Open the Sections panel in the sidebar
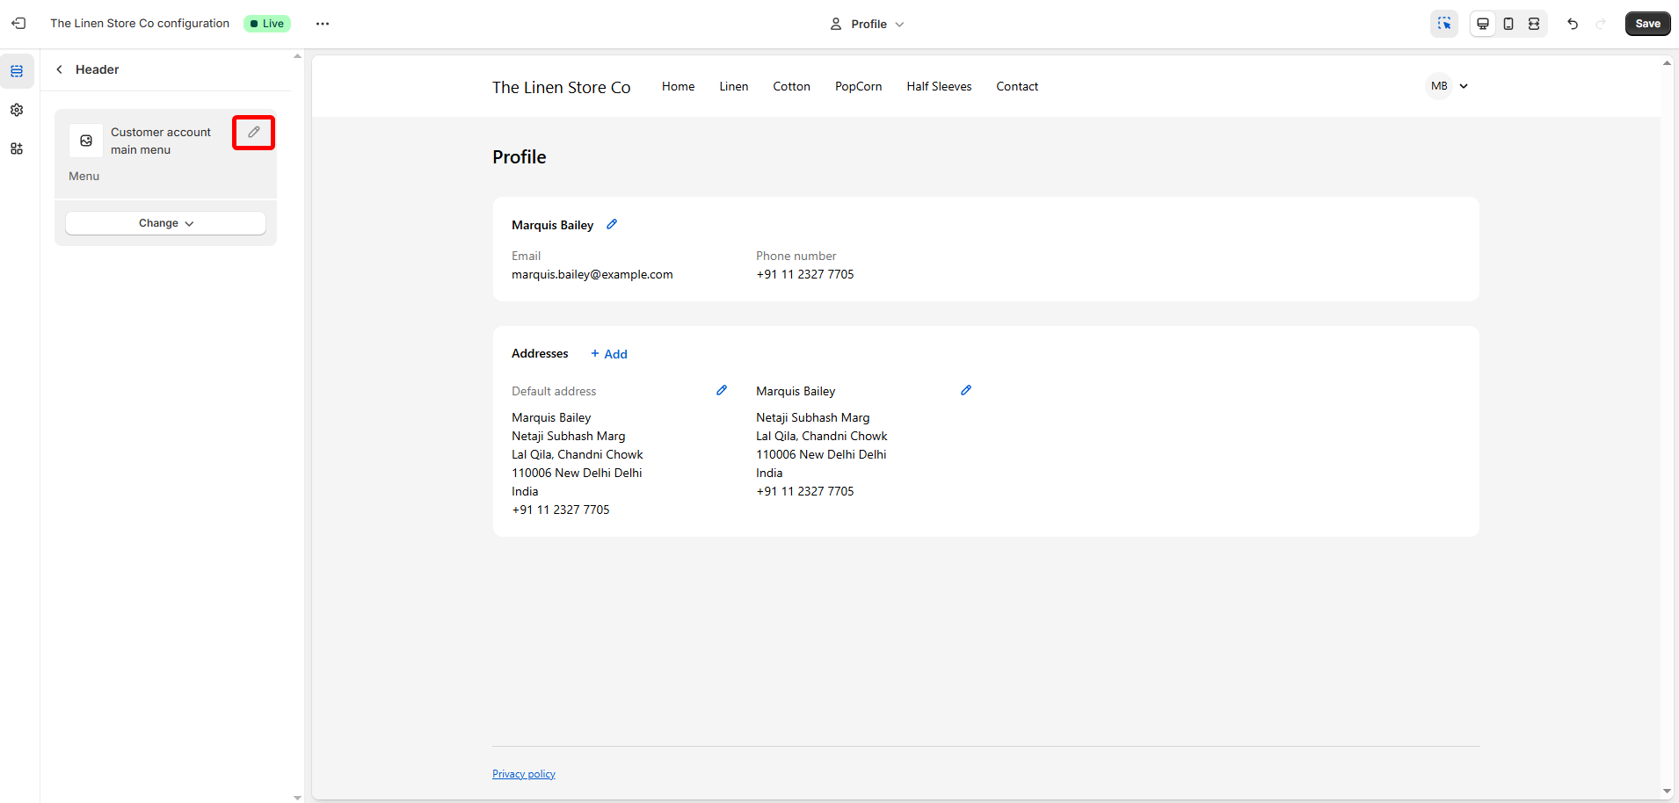This screenshot has height=803, width=1679. click(17, 71)
